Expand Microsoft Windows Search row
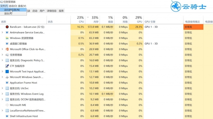The width and height of the screenshot is (213, 119). [2, 77]
